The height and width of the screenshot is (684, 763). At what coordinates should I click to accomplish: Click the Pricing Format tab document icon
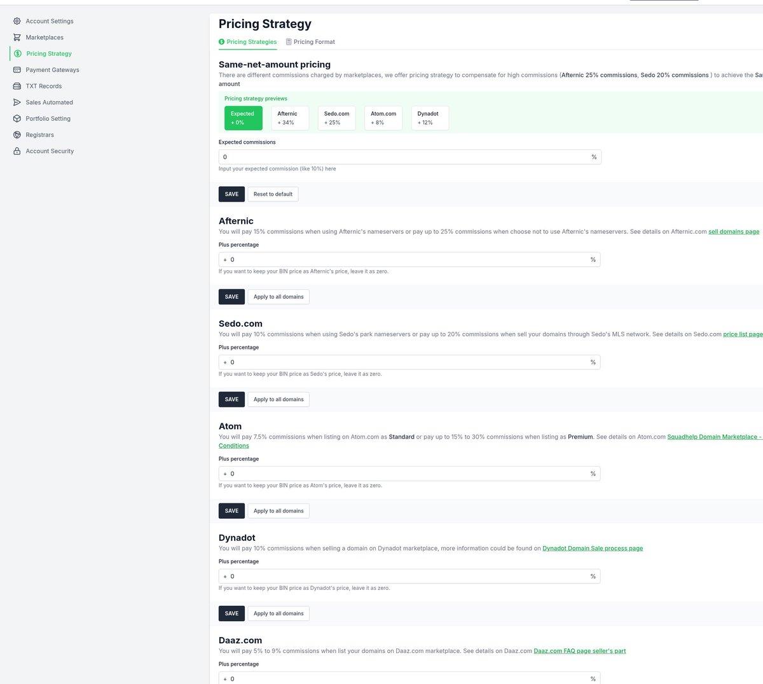(289, 42)
